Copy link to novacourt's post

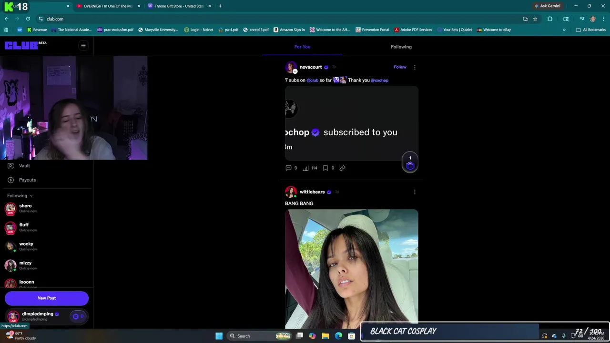(x=342, y=168)
